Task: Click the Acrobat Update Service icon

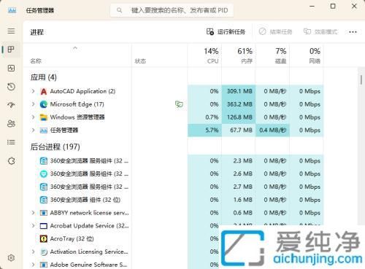Action: click(44, 226)
